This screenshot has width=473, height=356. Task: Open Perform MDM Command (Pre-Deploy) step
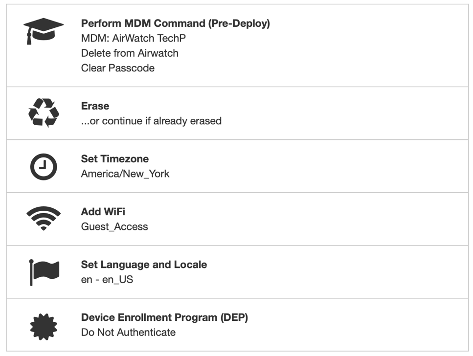pyautogui.click(x=175, y=23)
